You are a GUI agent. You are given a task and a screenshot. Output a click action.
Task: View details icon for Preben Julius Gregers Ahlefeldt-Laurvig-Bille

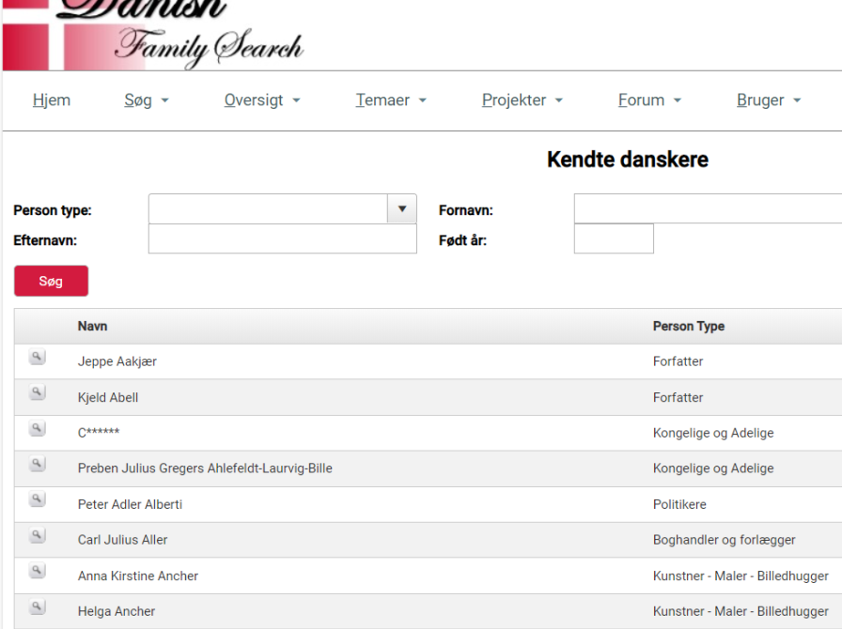(37, 465)
